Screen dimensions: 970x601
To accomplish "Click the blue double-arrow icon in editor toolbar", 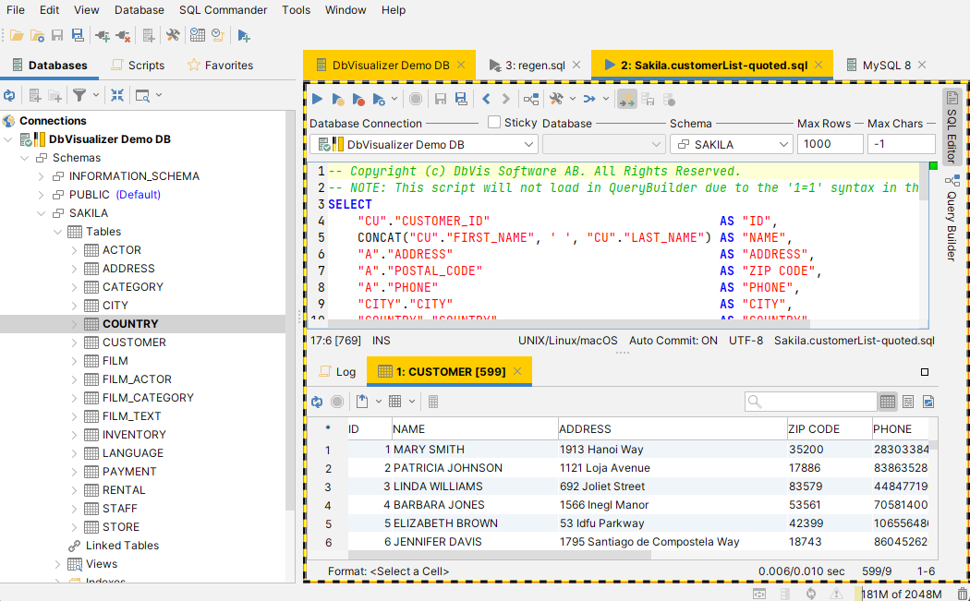I will 589,99.
